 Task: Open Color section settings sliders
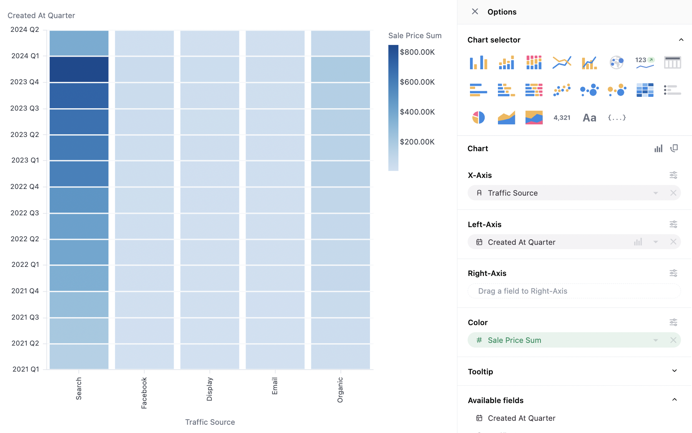(x=673, y=322)
